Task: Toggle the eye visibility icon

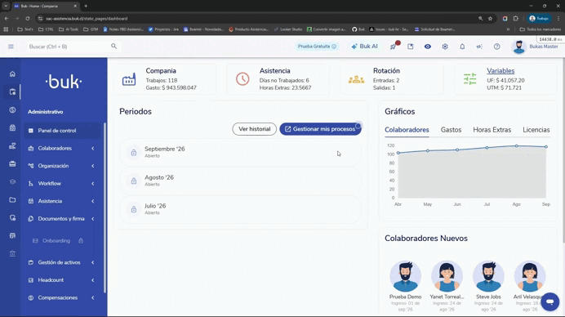Action: [x=428, y=47]
